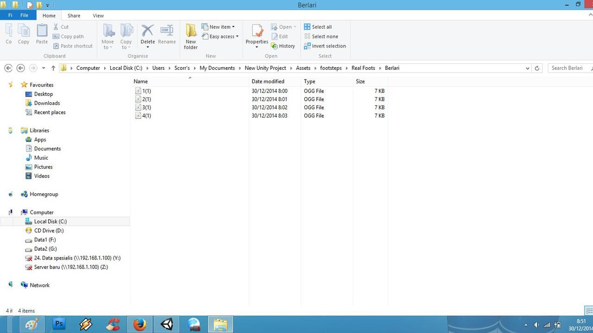Viewport: 593px width, 333px height.
Task: Open the address bar history dropdown
Action: [x=527, y=68]
